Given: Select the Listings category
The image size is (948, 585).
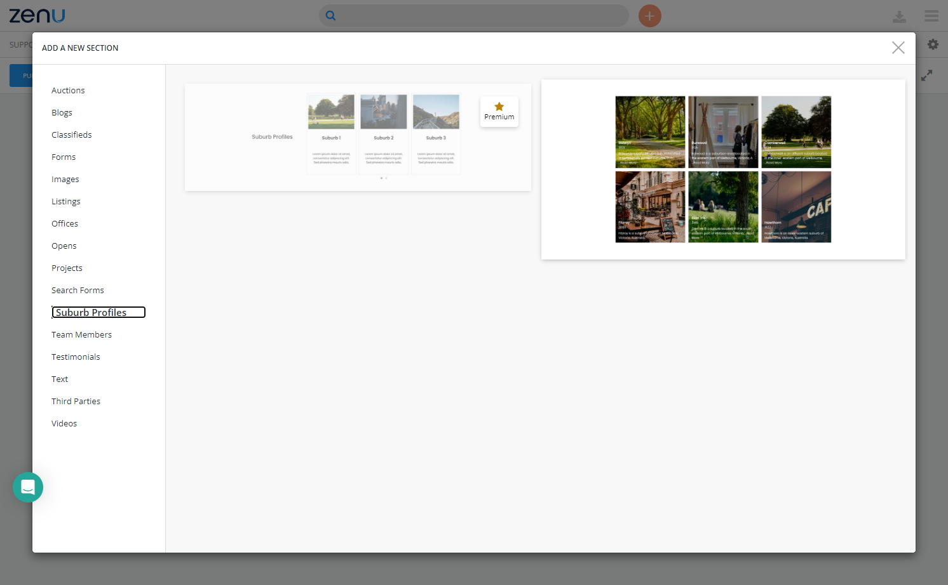Looking at the screenshot, I should [66, 202].
